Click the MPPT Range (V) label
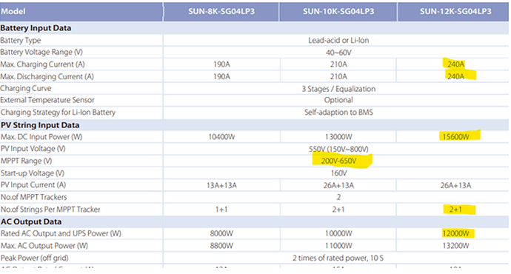Screen dimensions: 511x274 pyautogui.click(x=26, y=161)
